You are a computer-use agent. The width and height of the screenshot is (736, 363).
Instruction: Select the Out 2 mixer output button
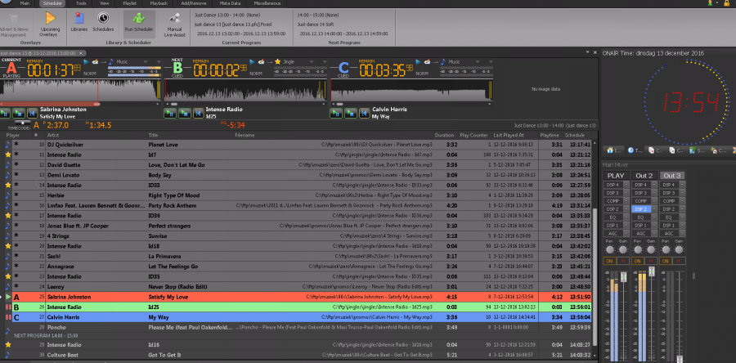point(644,176)
